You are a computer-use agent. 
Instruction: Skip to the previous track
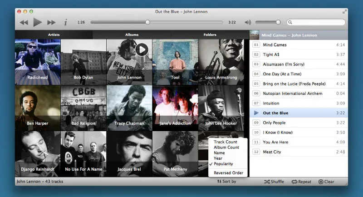tap(24, 22)
